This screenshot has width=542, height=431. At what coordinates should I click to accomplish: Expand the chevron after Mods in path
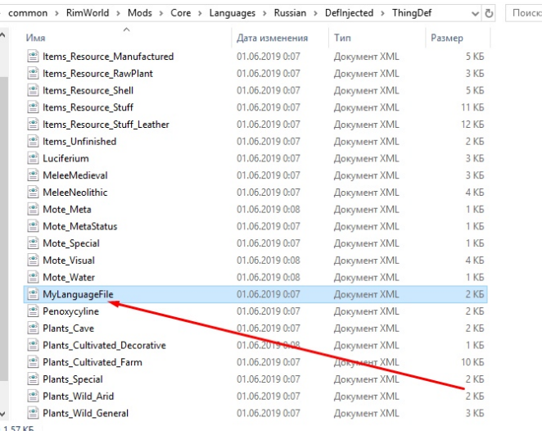tap(161, 13)
